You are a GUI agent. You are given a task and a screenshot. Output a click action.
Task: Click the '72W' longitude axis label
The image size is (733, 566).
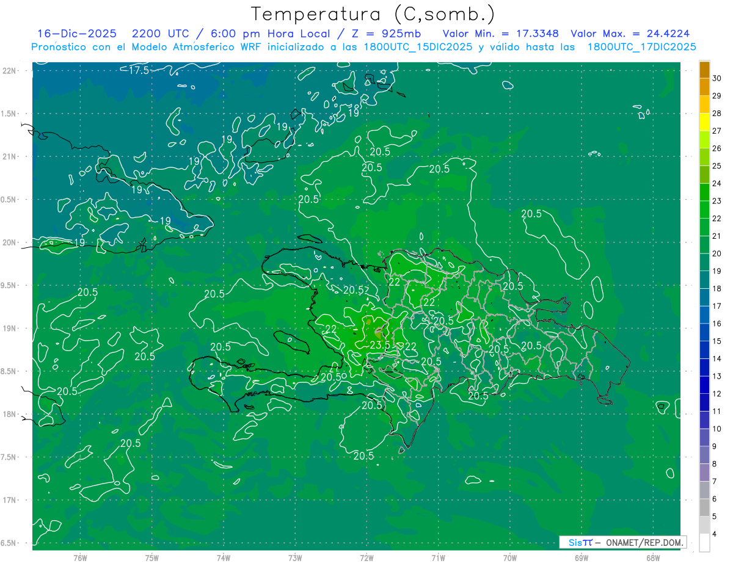366,558
